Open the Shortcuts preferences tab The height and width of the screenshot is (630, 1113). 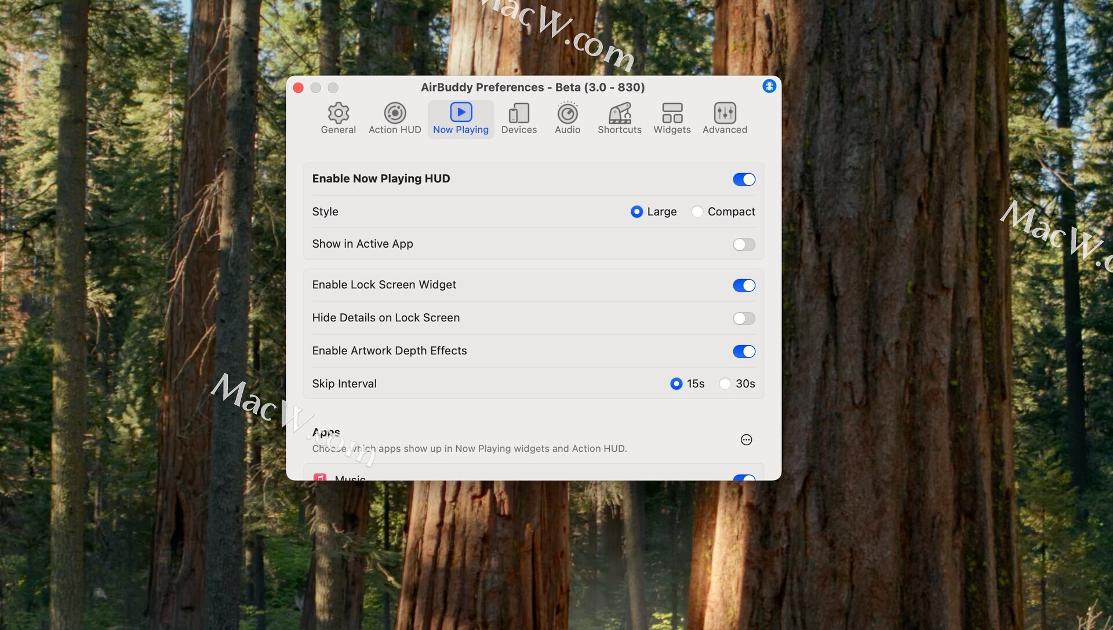click(x=620, y=119)
